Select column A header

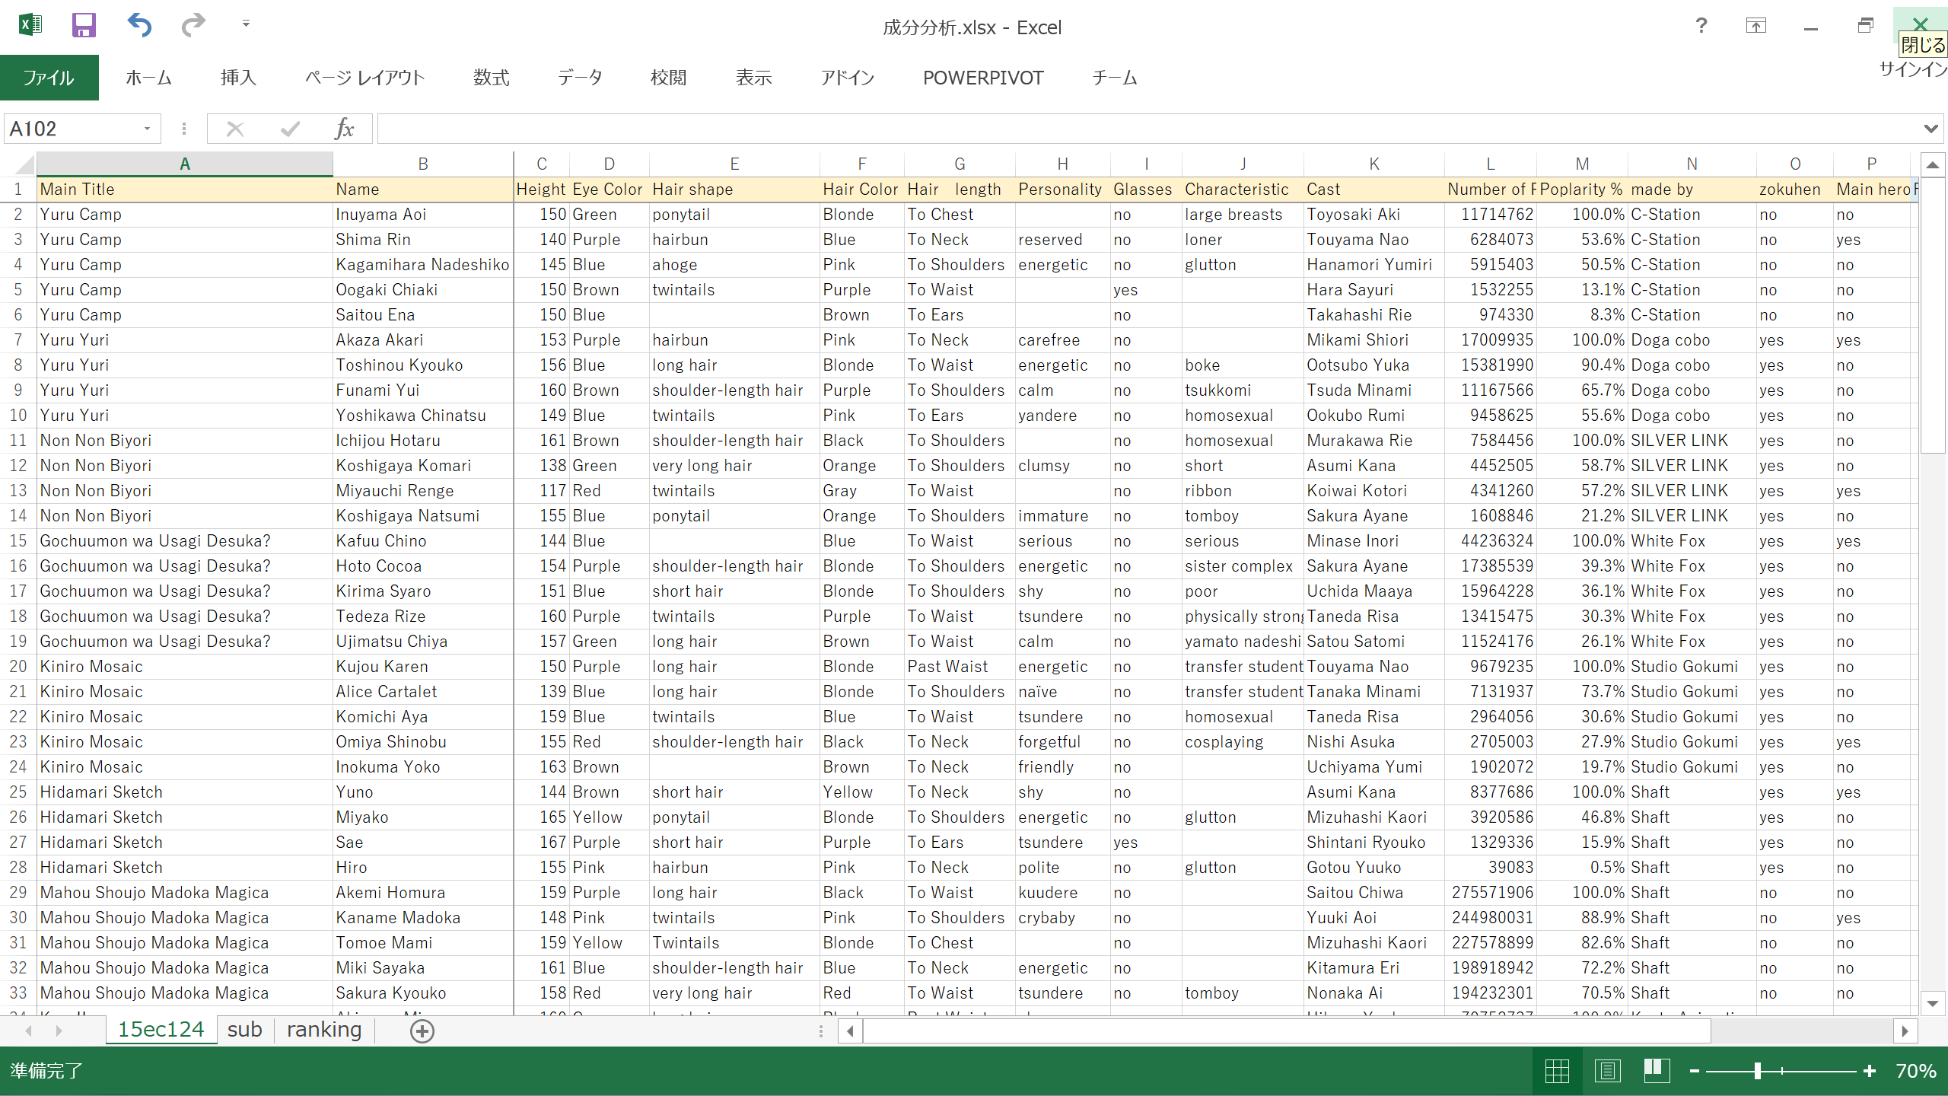(185, 164)
